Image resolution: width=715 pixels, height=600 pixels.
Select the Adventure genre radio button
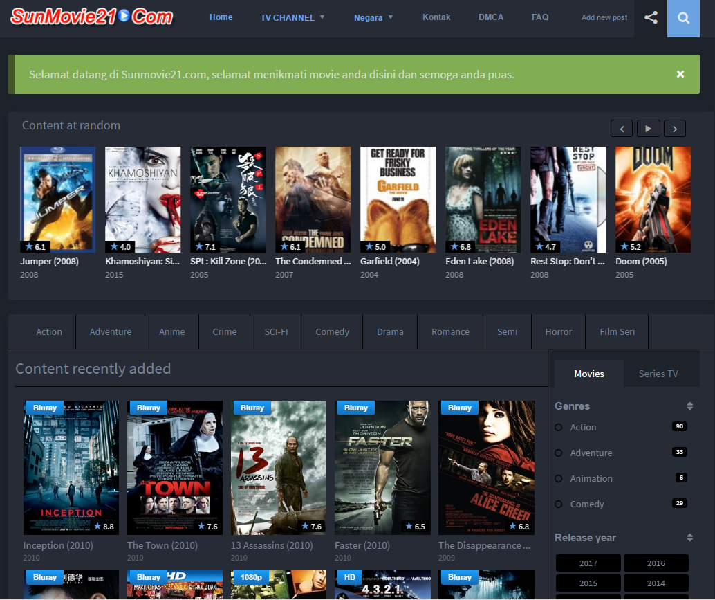click(559, 453)
